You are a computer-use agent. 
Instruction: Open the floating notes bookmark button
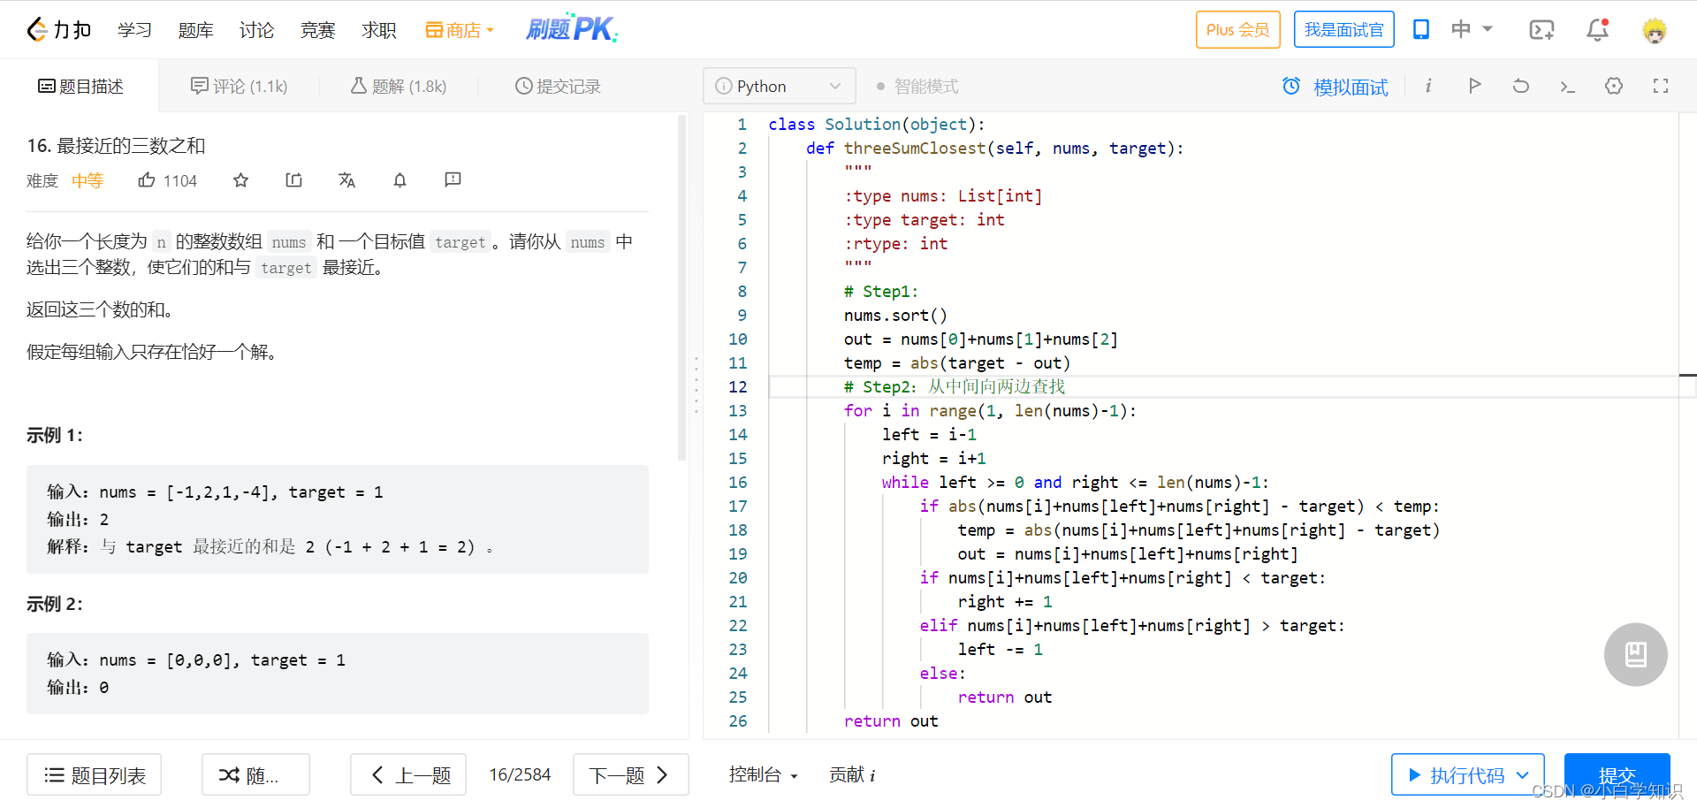click(x=1636, y=654)
